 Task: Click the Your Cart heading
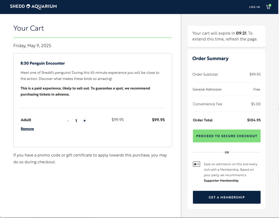click(28, 28)
